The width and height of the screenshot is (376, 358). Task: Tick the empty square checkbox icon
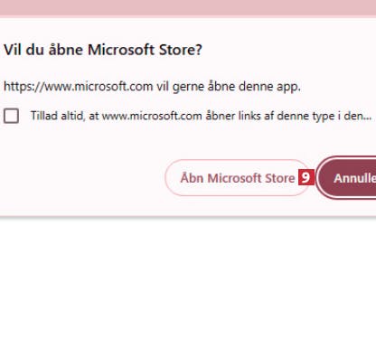point(11,116)
